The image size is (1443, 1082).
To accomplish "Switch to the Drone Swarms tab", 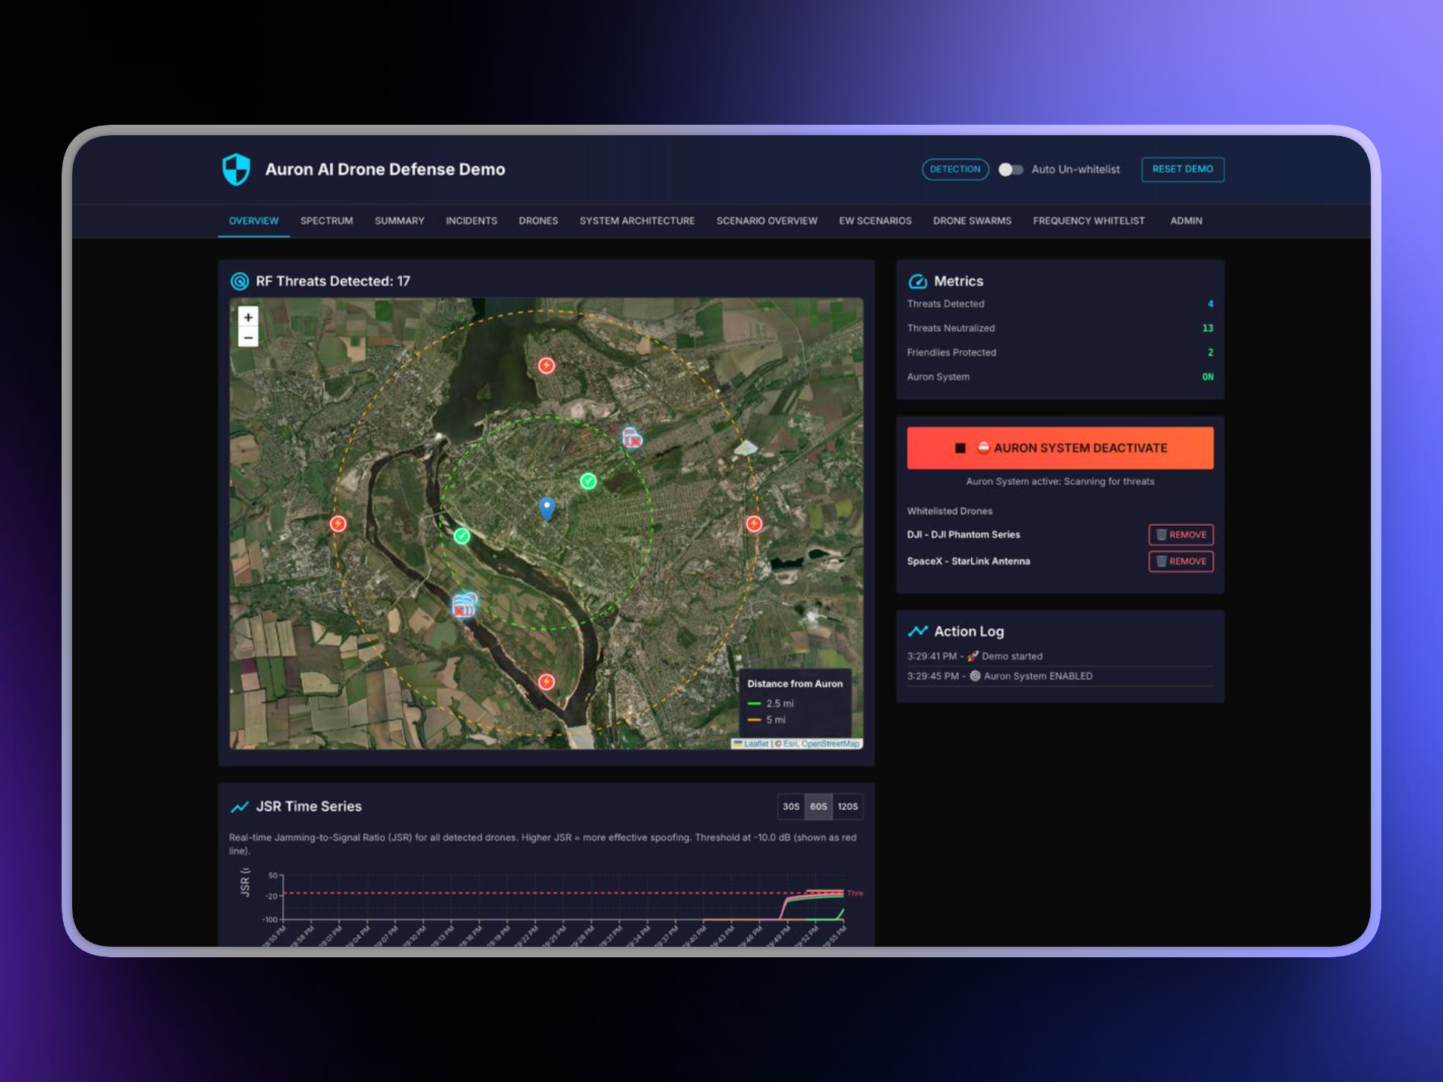I will coord(972,221).
